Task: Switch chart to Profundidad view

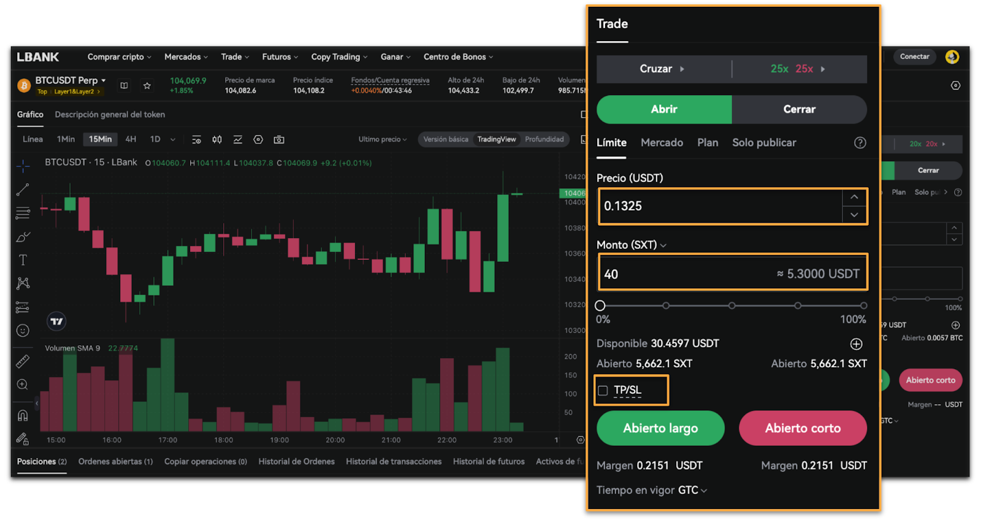Action: (x=544, y=140)
